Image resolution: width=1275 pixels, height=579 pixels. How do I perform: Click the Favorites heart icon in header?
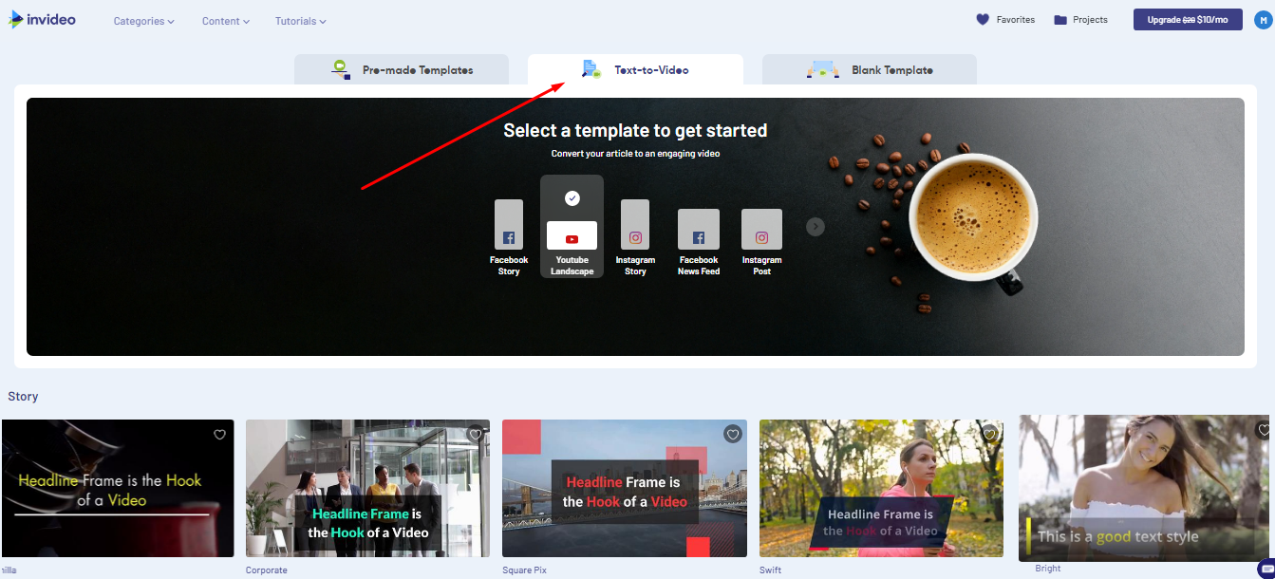(x=983, y=20)
